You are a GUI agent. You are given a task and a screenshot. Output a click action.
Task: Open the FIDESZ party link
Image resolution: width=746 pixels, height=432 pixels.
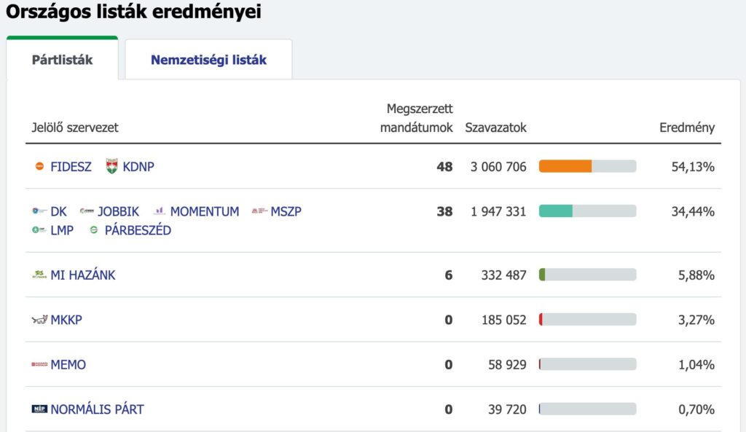coord(71,167)
